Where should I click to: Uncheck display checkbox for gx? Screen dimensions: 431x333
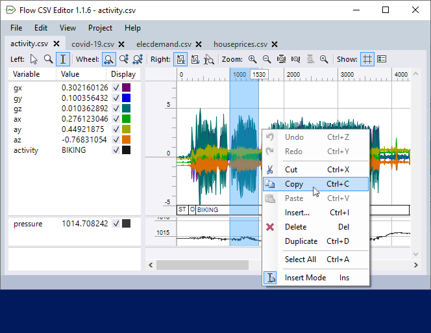click(116, 88)
